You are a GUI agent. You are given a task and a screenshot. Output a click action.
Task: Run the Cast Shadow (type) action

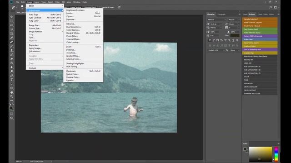point(260,29)
